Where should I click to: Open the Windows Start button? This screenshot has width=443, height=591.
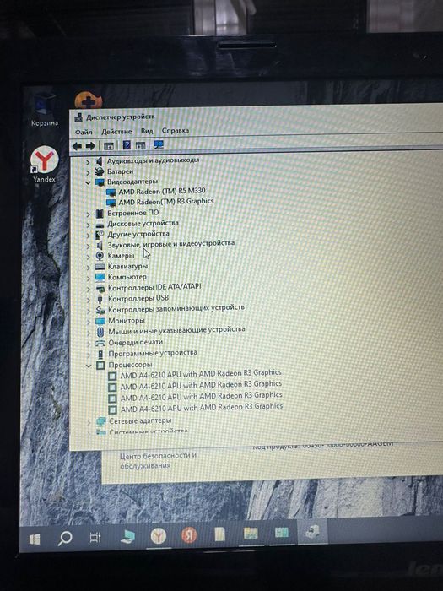point(35,539)
